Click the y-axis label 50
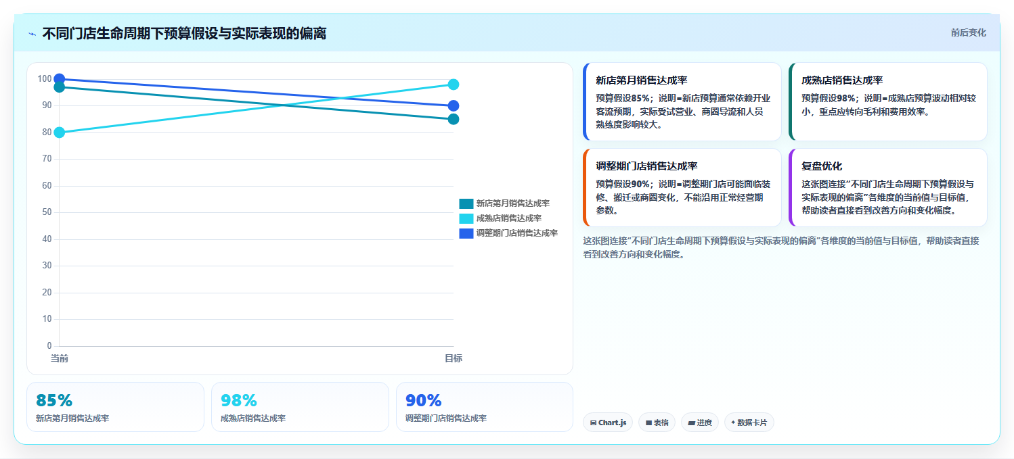This screenshot has height=459, width=1014. [47, 212]
